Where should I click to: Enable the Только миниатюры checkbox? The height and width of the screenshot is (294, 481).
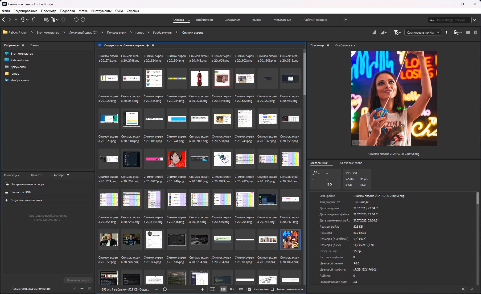[272, 289]
